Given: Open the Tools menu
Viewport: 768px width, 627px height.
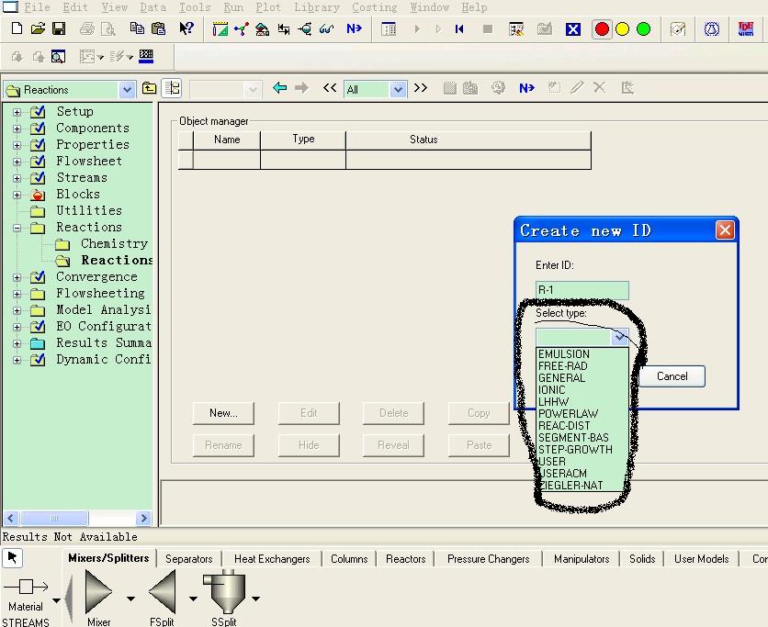Looking at the screenshot, I should tap(194, 7).
